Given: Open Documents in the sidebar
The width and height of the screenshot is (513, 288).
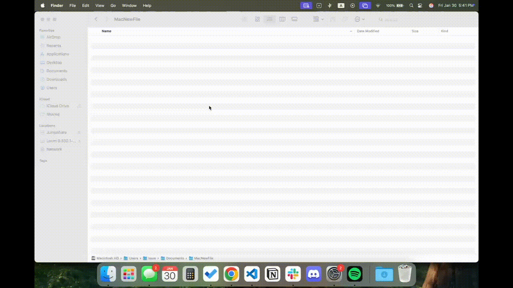Looking at the screenshot, I should [x=53, y=71].
